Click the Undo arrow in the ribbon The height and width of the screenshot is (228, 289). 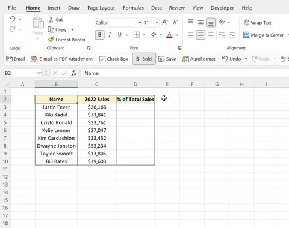[x=13, y=19]
